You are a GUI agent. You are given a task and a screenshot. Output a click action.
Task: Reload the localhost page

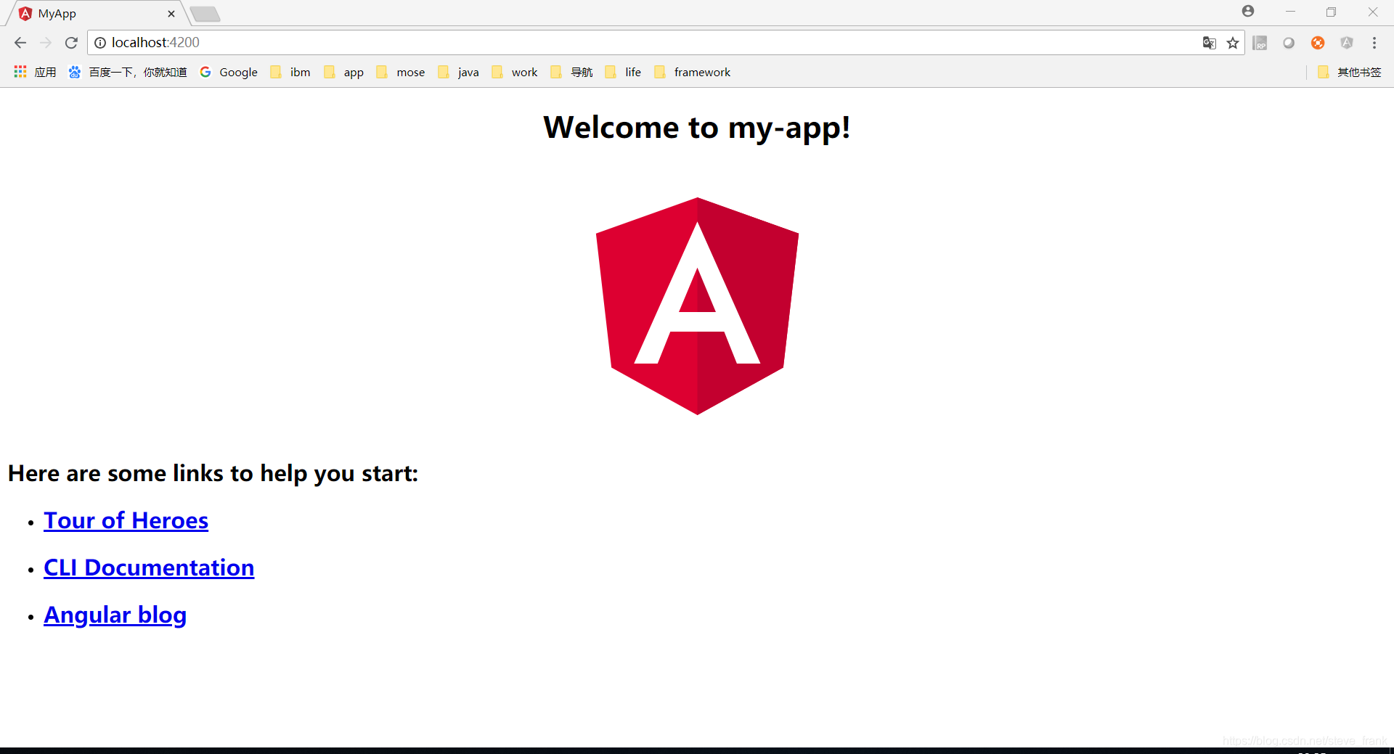pos(71,43)
